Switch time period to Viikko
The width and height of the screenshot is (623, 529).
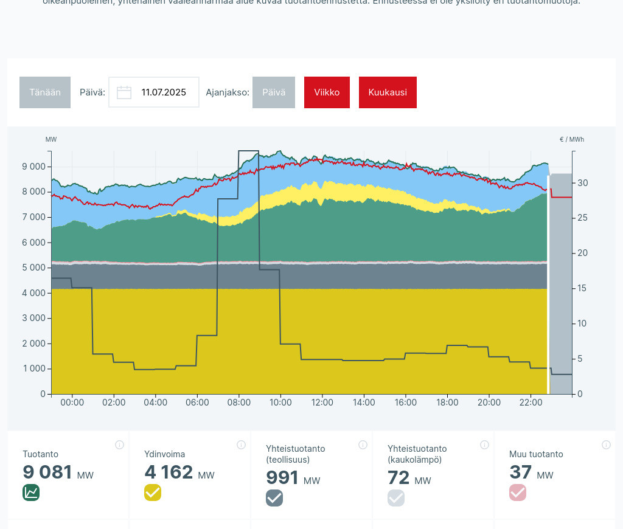click(327, 92)
